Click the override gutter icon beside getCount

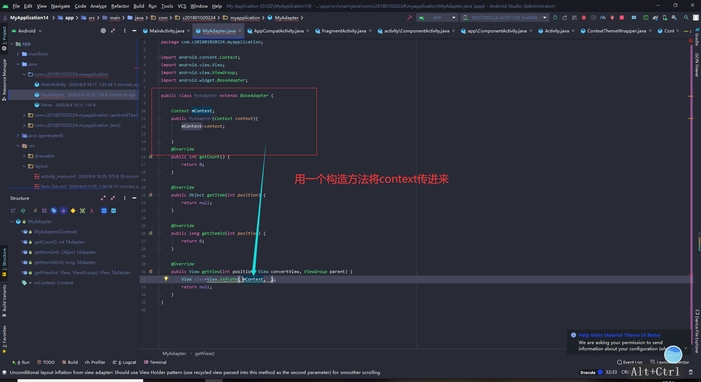(151, 157)
